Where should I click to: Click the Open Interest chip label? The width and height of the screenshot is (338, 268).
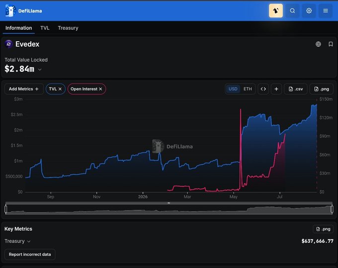pyautogui.click(x=84, y=89)
